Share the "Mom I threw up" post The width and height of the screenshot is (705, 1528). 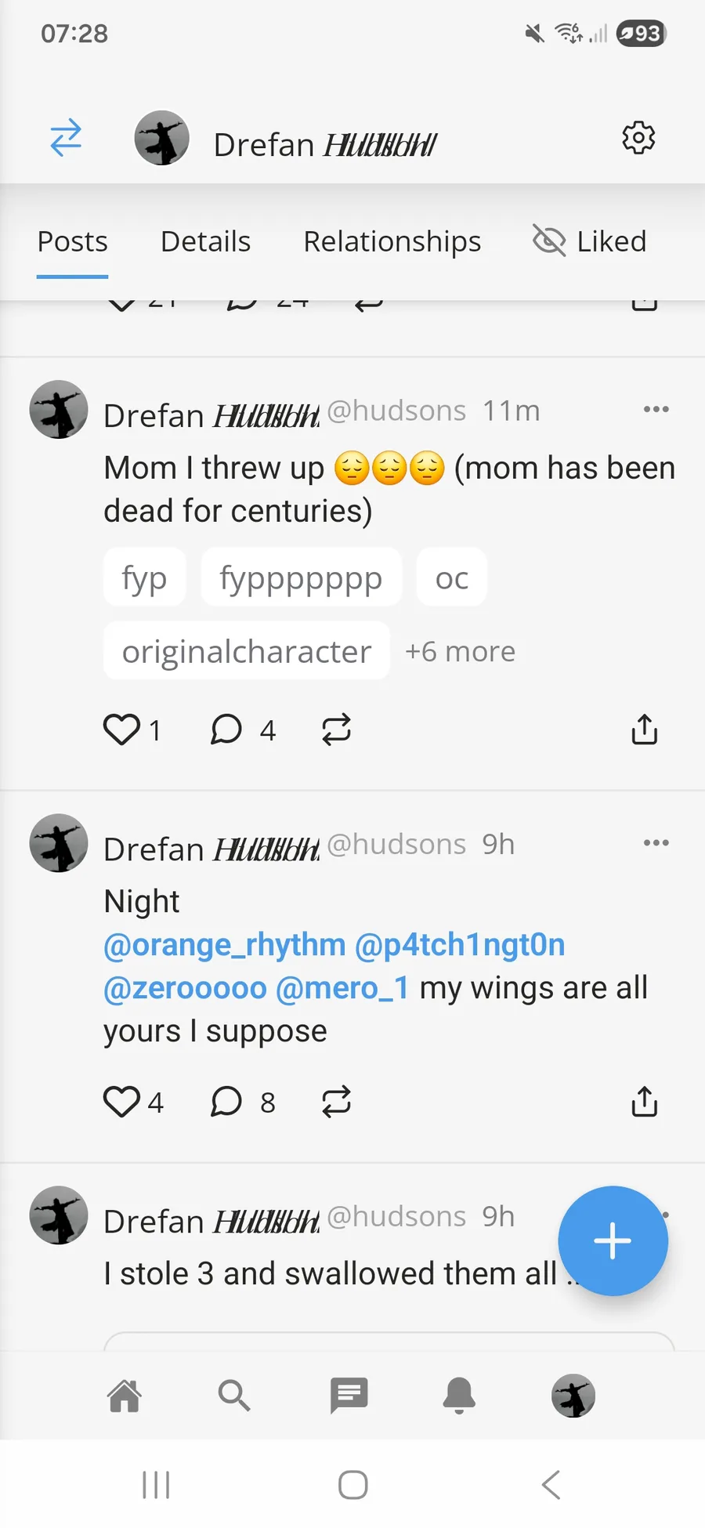pos(644,730)
